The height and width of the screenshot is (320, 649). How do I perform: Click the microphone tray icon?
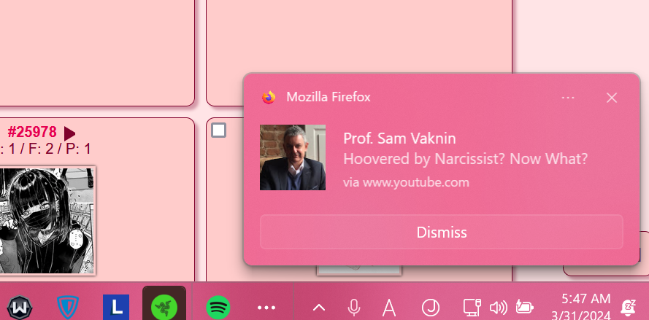click(x=354, y=308)
